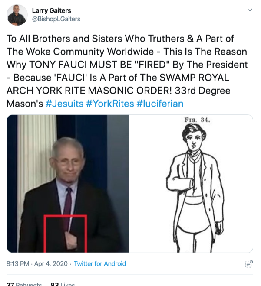Click the Apr 4, 2020 date
The image size is (261, 286).
tap(53, 263)
